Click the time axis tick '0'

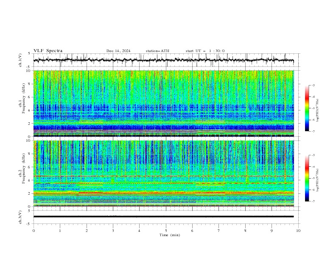pyautogui.click(x=34, y=231)
